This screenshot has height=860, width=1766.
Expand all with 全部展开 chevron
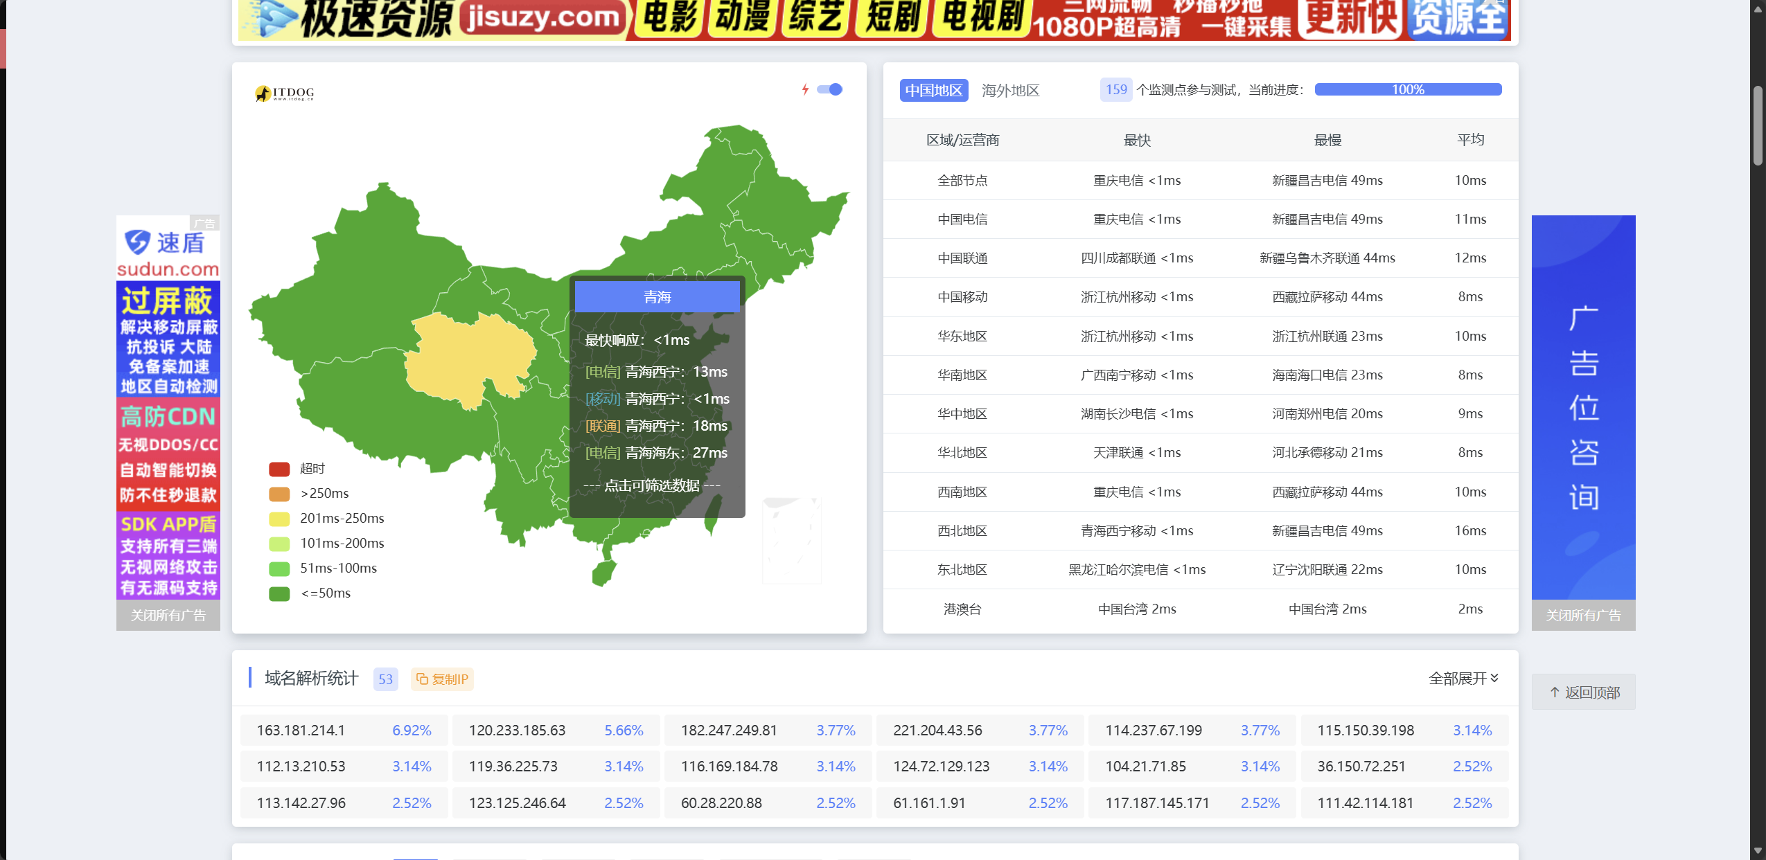(1494, 677)
